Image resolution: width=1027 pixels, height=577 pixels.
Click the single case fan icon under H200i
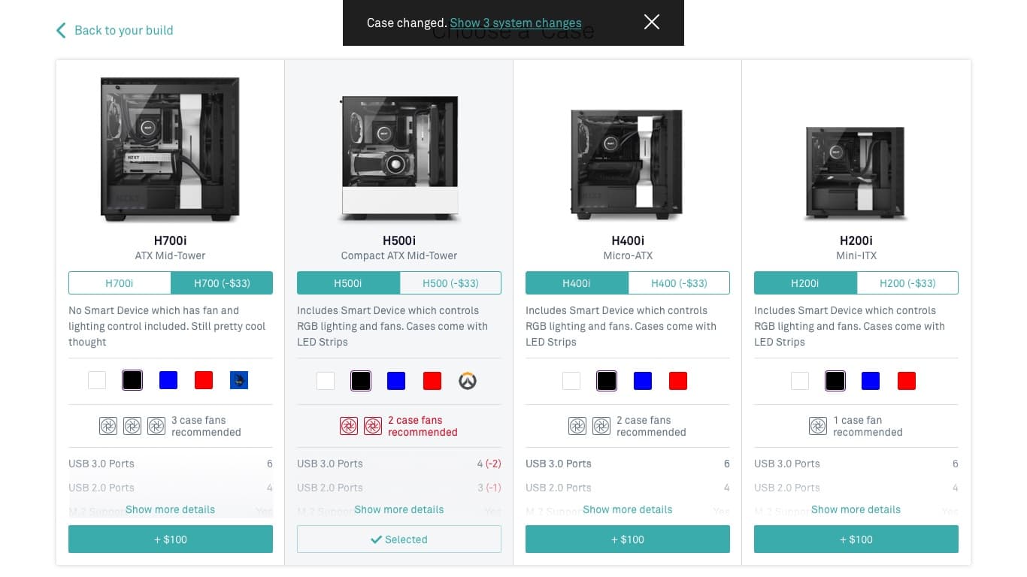pos(818,426)
